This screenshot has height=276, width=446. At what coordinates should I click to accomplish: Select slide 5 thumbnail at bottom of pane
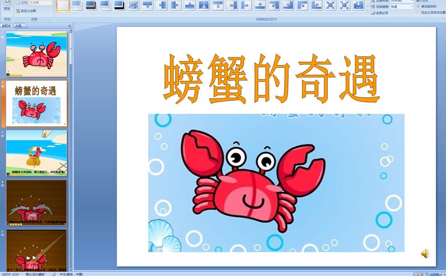pyautogui.click(x=36, y=250)
